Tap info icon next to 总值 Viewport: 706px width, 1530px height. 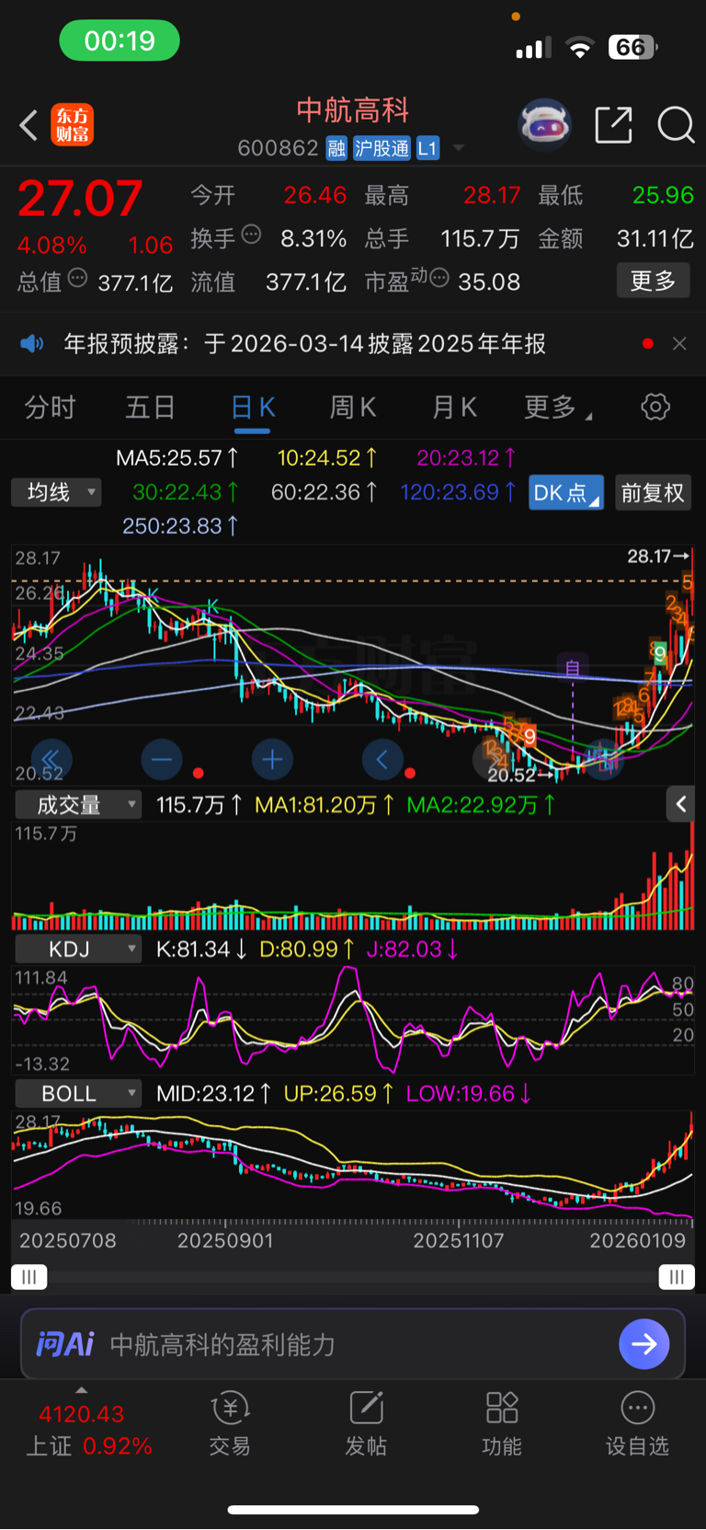click(78, 278)
